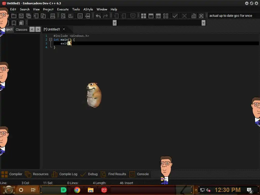Image resolution: width=260 pixels, height=195 pixels.
Task: Click the Goto Line toolbar icon
Action: 87,16
